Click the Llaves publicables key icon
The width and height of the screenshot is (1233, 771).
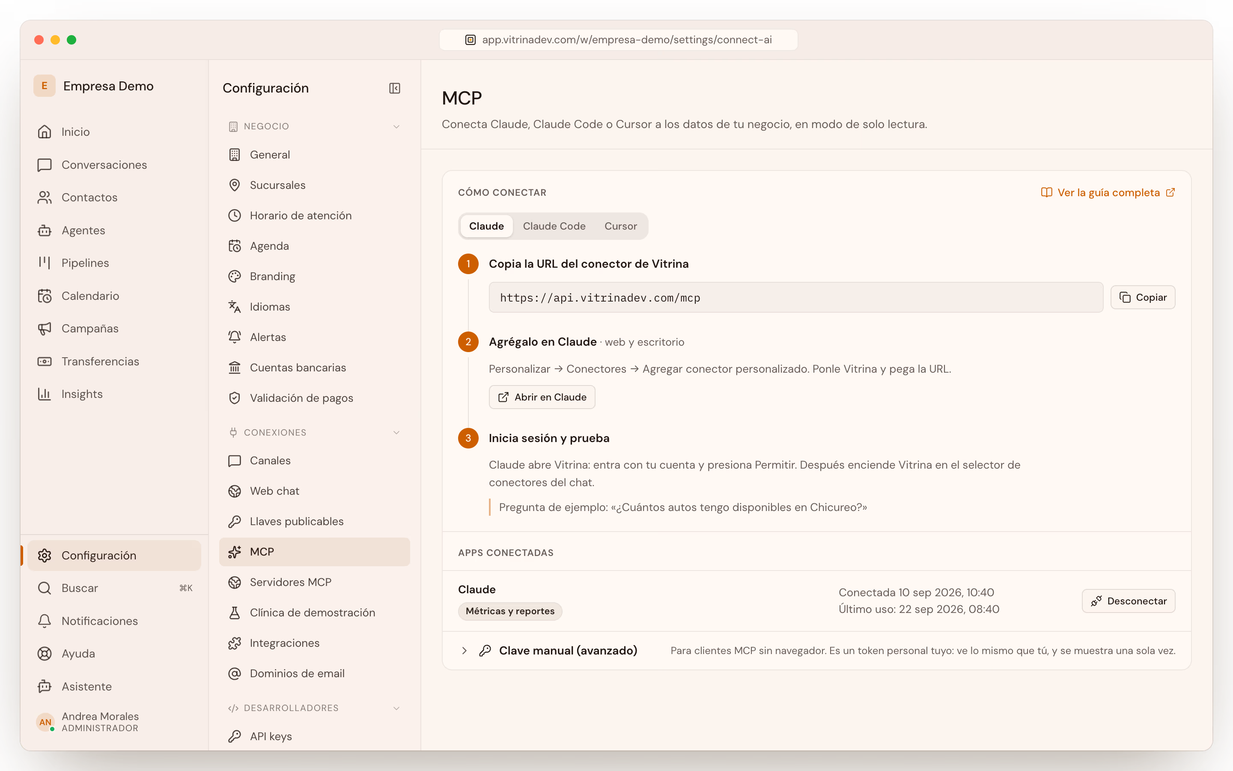coord(234,521)
